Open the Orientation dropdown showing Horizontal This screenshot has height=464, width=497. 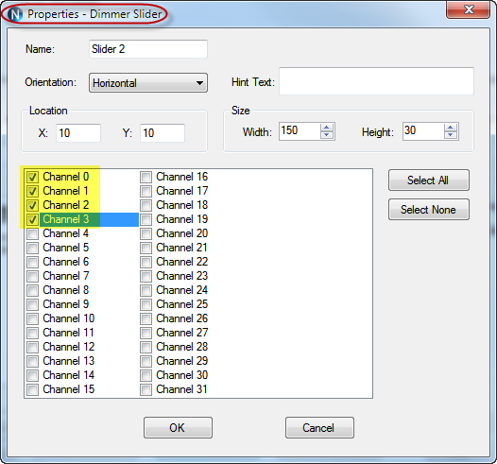coord(148,83)
